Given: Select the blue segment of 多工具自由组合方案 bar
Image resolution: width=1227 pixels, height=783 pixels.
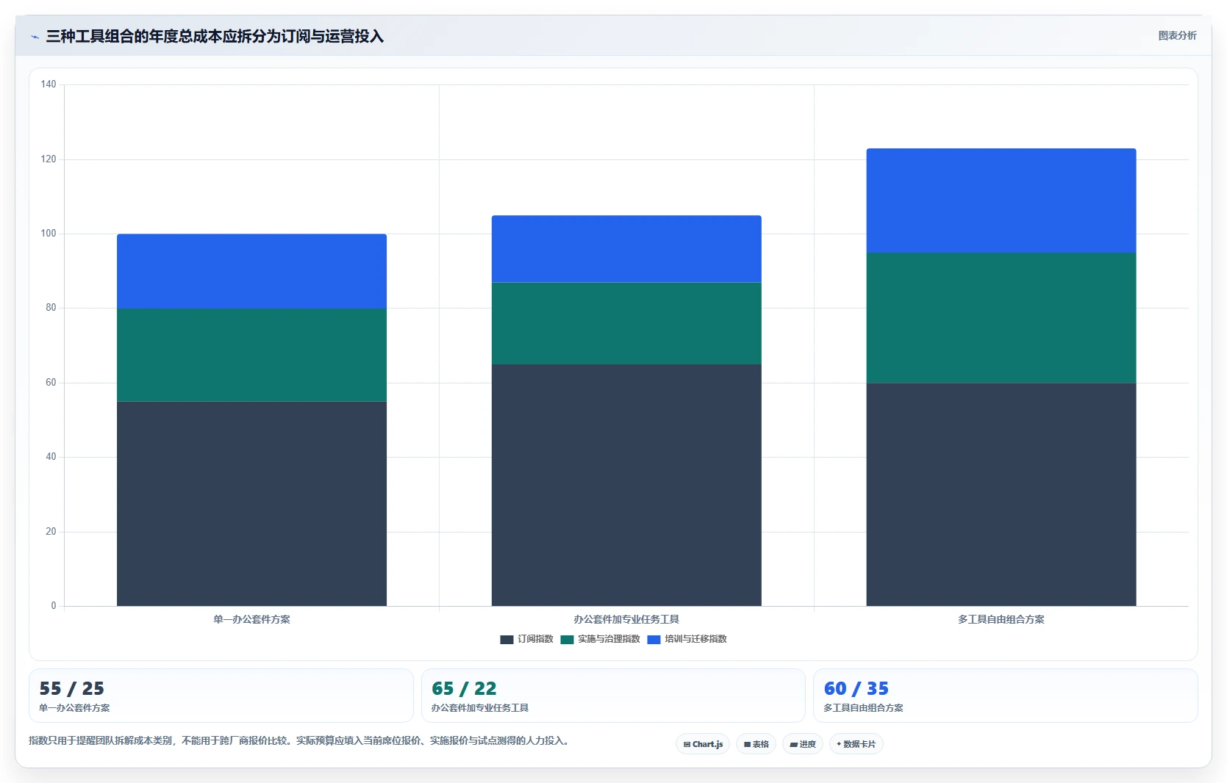Looking at the screenshot, I should pos(1001,201).
